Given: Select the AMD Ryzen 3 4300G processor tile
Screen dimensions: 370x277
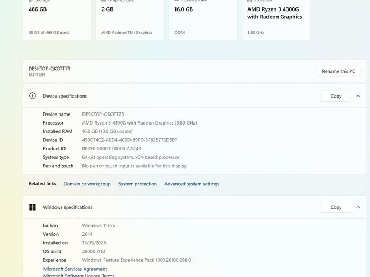Looking at the screenshot, I should coord(276,20).
